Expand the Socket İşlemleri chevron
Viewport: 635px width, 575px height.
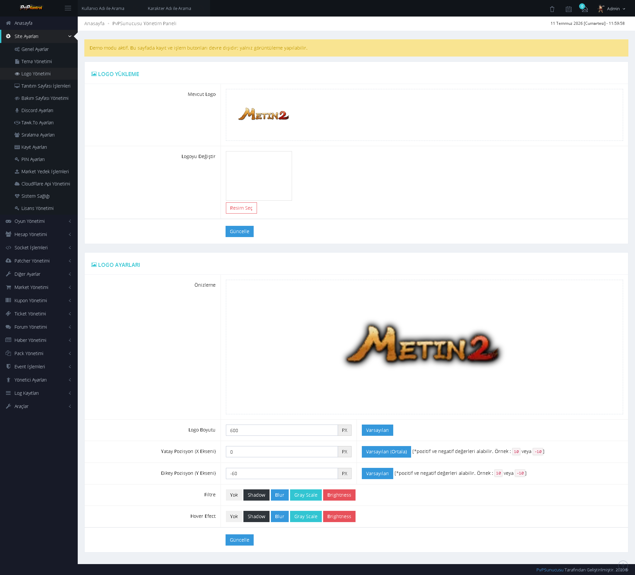70,248
